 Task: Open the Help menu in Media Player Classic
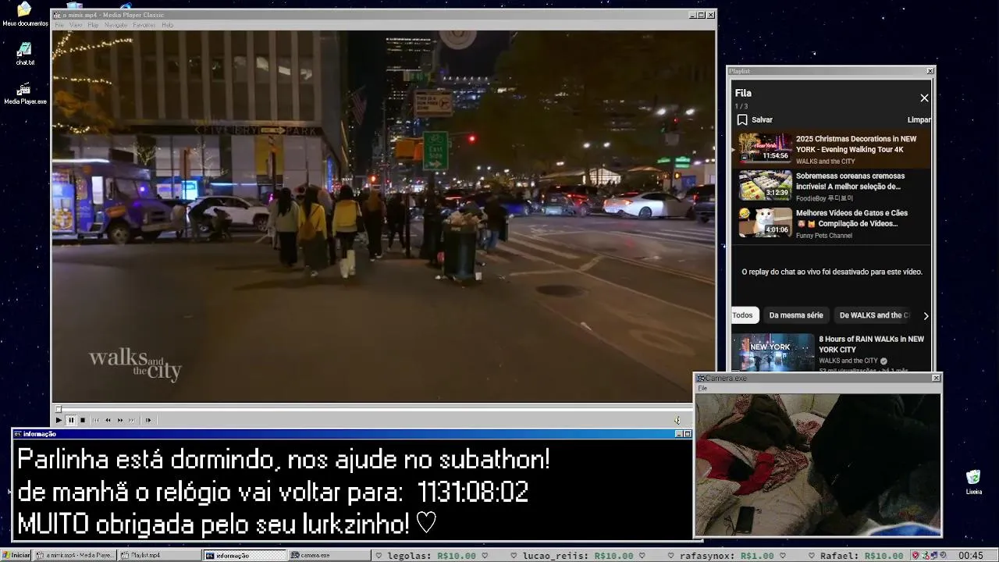[x=167, y=25]
